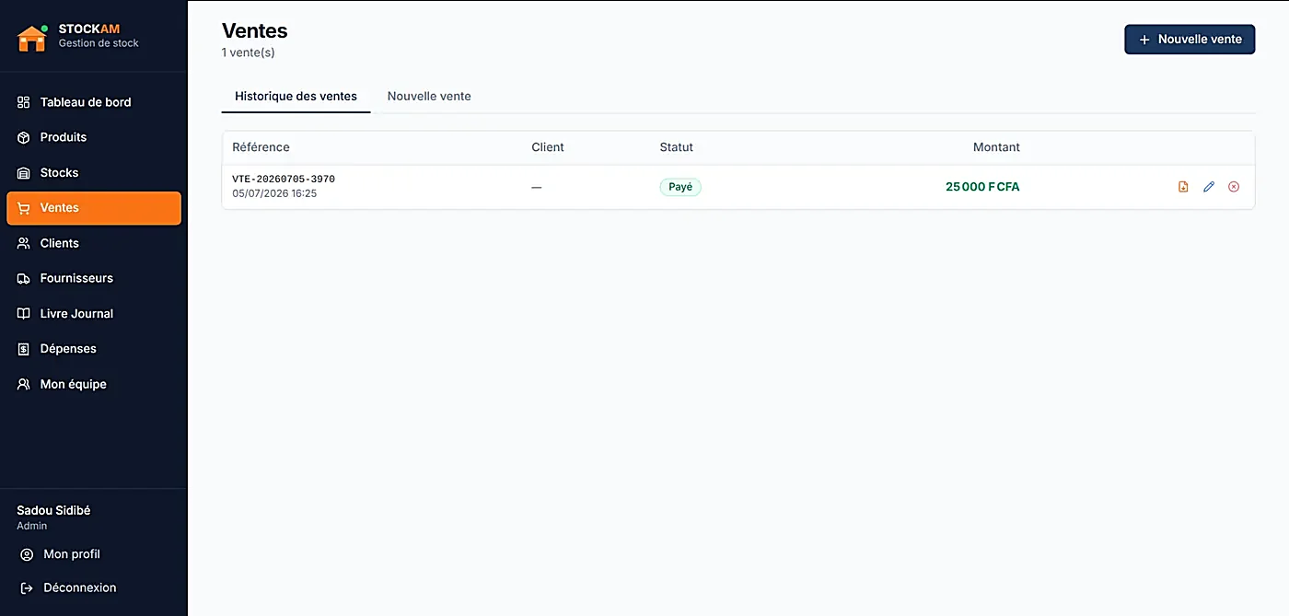Download invoice for sale VTE-20260705-3970

pos(1183,187)
